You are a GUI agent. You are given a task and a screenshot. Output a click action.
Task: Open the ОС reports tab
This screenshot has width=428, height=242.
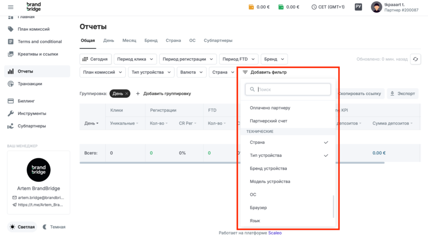pos(192,41)
